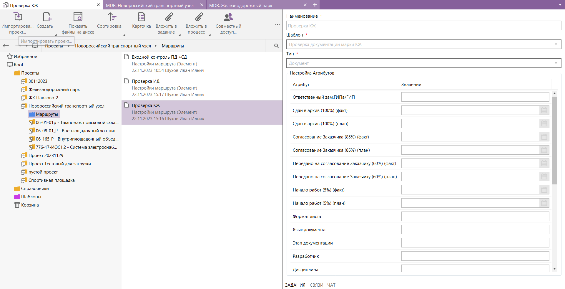The width and height of the screenshot is (565, 289).
Task: Open calendar for Согласование Заказчика (85%) (план)
Action: click(x=544, y=150)
